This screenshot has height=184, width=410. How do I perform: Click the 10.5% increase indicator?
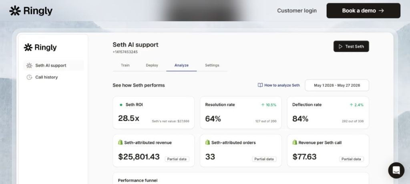(269, 105)
